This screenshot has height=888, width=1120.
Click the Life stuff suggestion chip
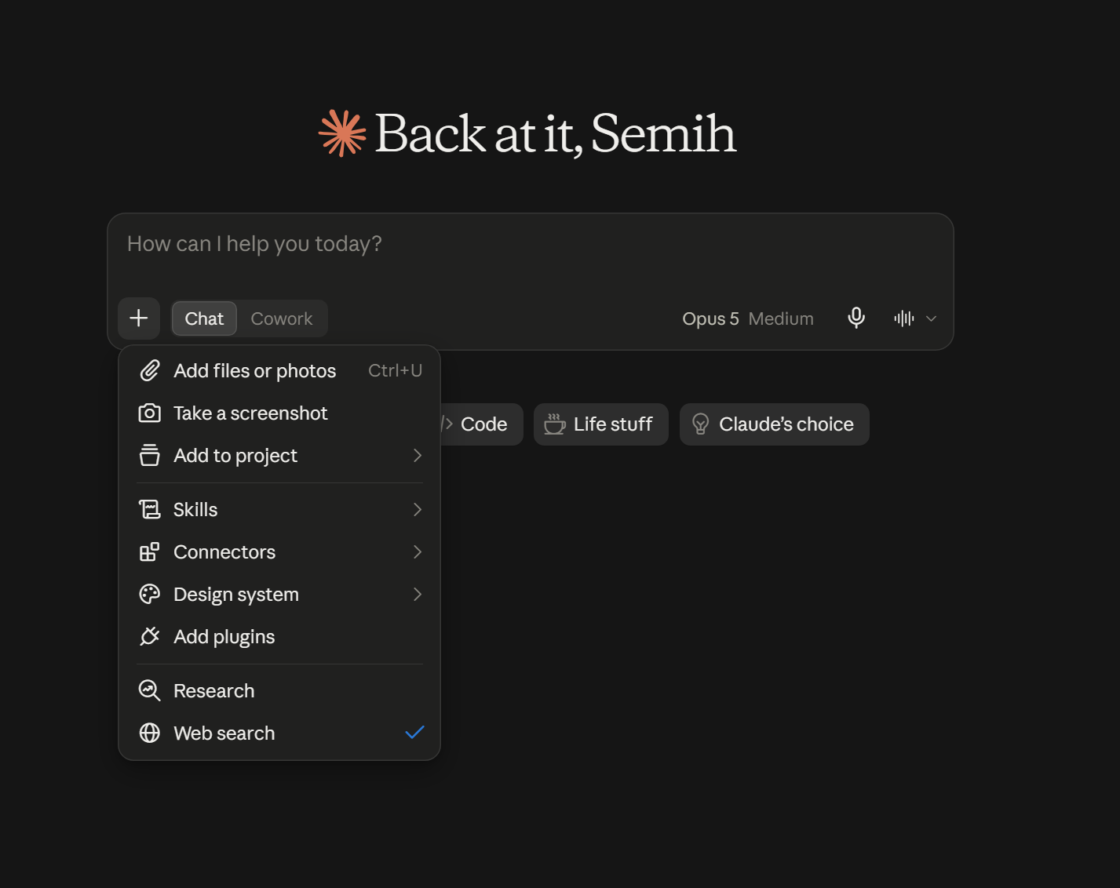tap(601, 424)
